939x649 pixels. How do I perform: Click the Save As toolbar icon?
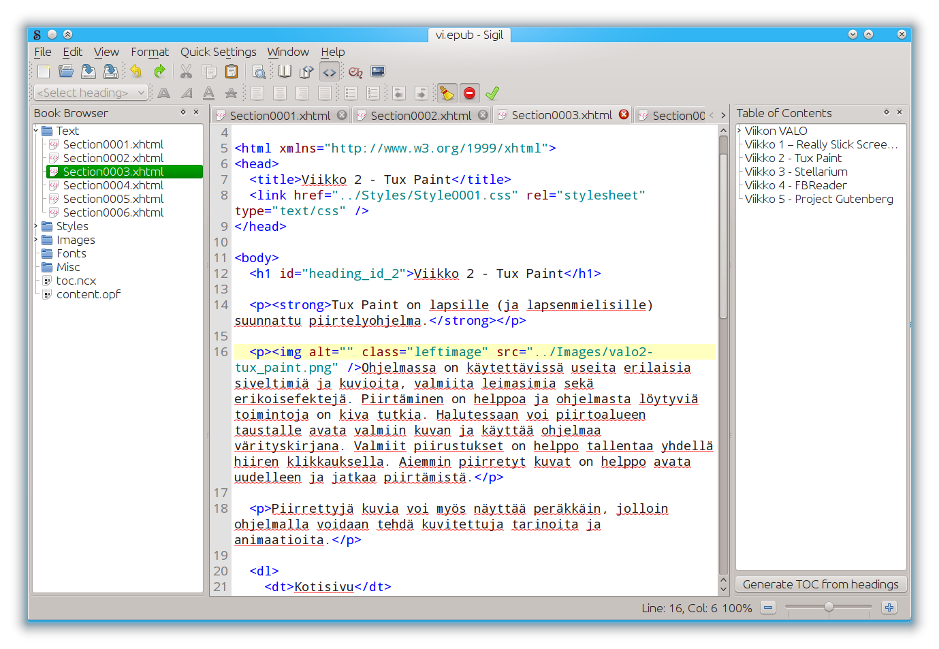(x=110, y=72)
